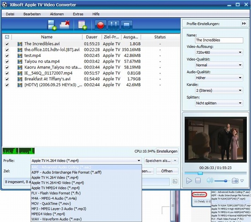Sort the list by the Status column
The height and width of the screenshot is (222, 251).
coord(160,37)
